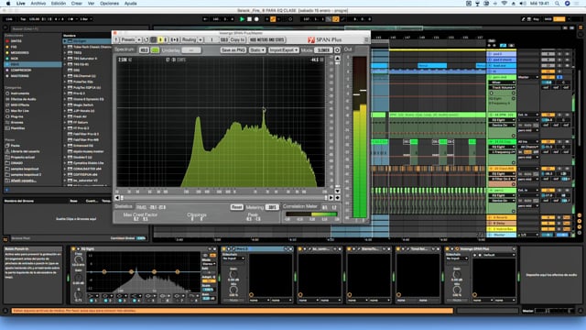Click the spectrum vertical scroll up arrow
586x330 pixels.
coord(338,59)
